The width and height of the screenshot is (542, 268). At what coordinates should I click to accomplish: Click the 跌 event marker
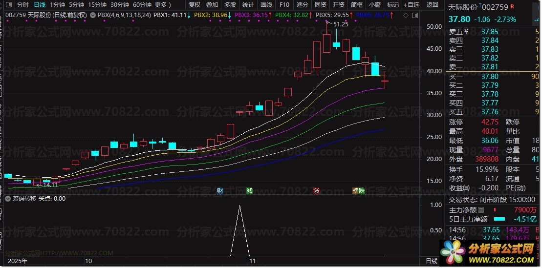coord(362,191)
